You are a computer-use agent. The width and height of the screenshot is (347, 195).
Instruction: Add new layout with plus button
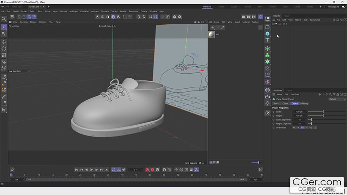[x=321, y=7]
